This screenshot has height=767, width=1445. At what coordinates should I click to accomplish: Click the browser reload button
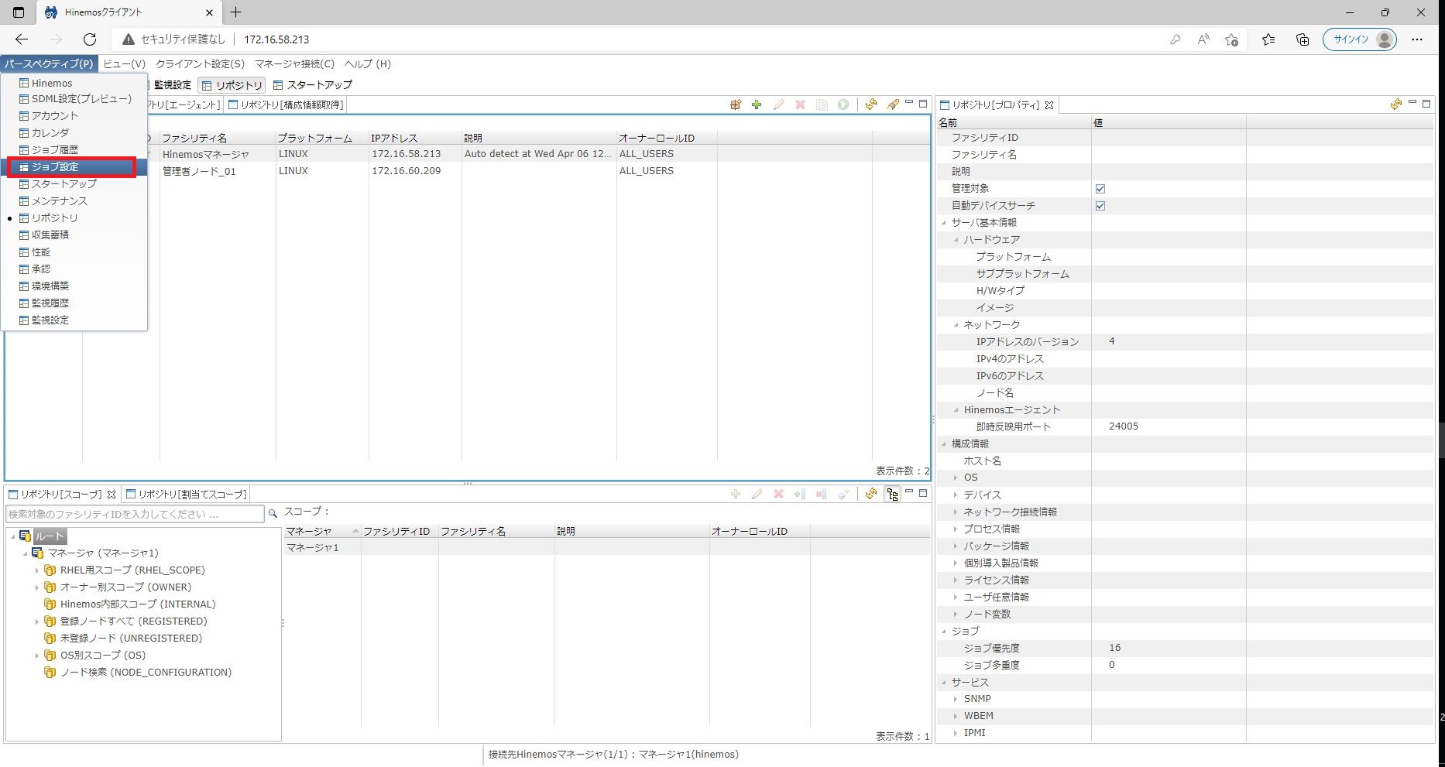[90, 39]
